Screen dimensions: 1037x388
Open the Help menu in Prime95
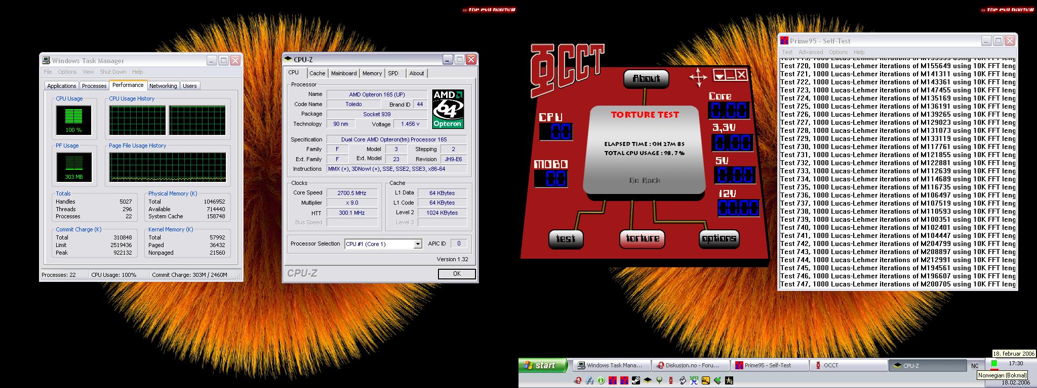[x=859, y=52]
